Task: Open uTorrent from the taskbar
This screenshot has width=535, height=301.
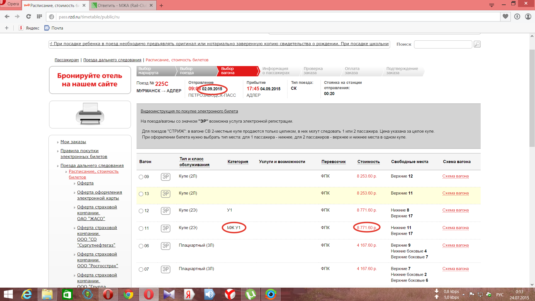Action: click(251, 294)
